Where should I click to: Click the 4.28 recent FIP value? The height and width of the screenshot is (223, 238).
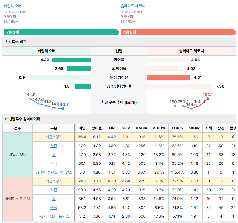[x=112, y=181]
